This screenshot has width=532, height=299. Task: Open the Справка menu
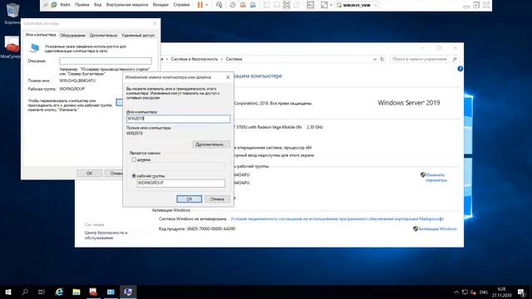coord(181,5)
